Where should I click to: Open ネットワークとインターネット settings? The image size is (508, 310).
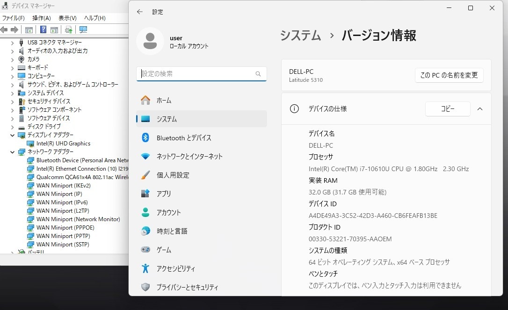[202, 157]
